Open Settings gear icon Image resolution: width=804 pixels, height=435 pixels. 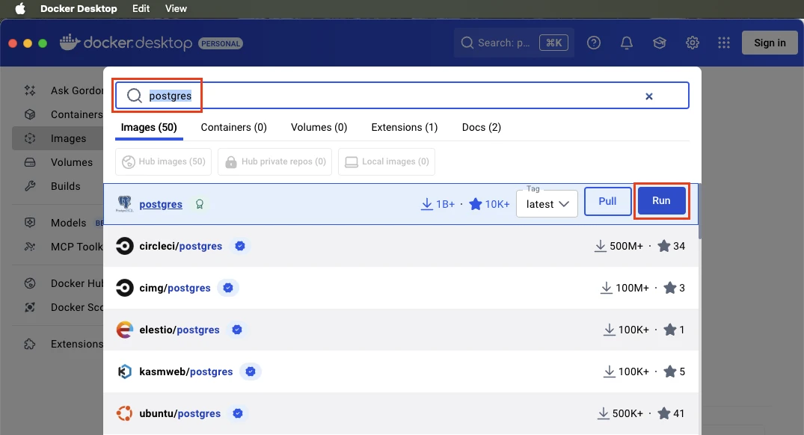693,43
